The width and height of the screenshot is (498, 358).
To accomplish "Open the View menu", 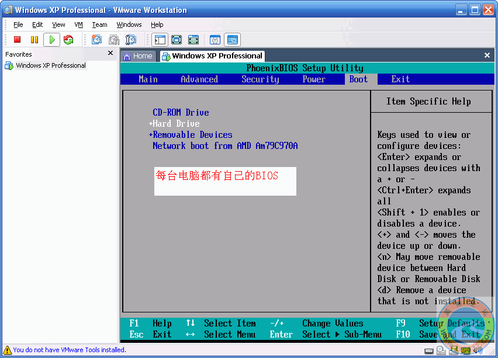I will (58, 25).
